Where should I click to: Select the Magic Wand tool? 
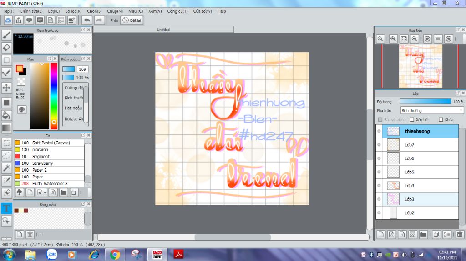[x=6, y=168]
